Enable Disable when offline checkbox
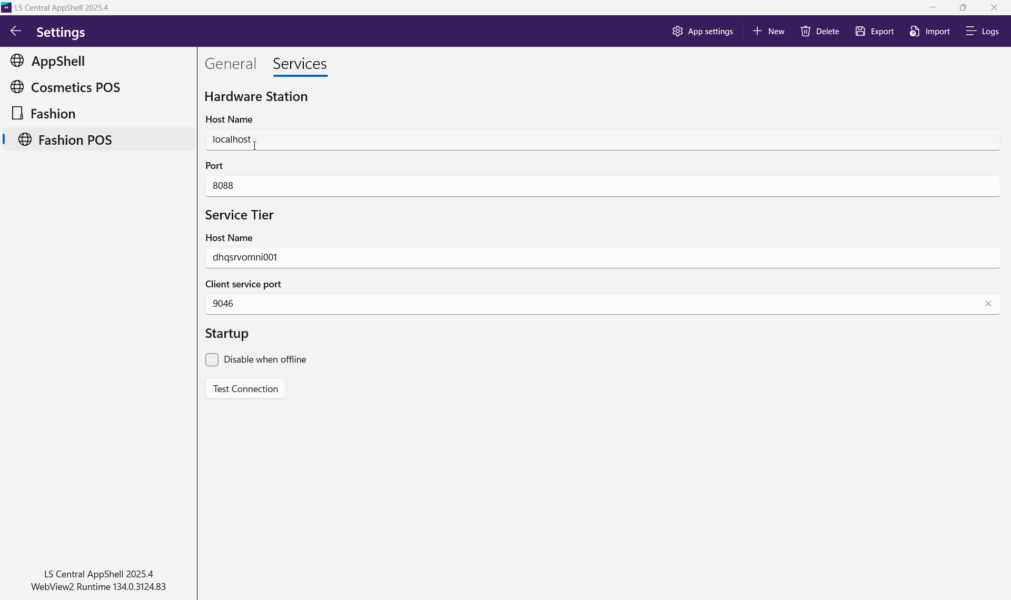The height and width of the screenshot is (600, 1011). [212, 360]
